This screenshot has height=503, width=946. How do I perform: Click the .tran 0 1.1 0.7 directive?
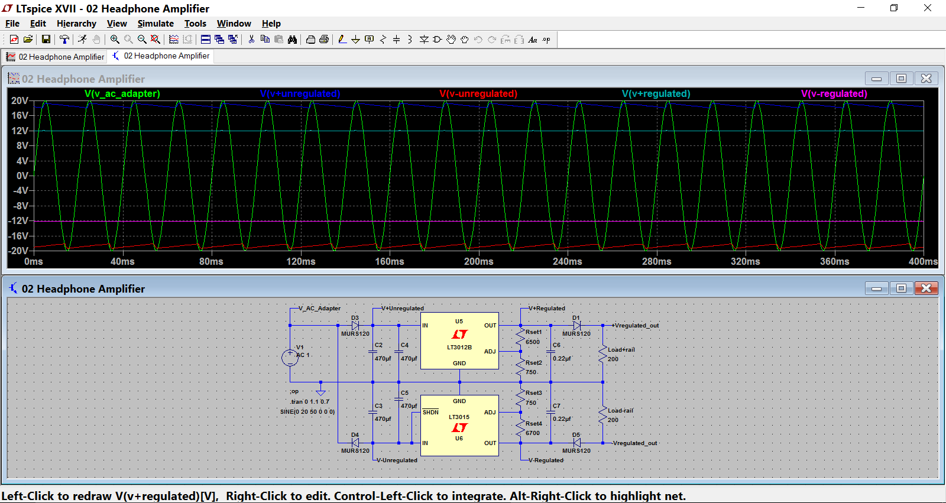tap(309, 401)
